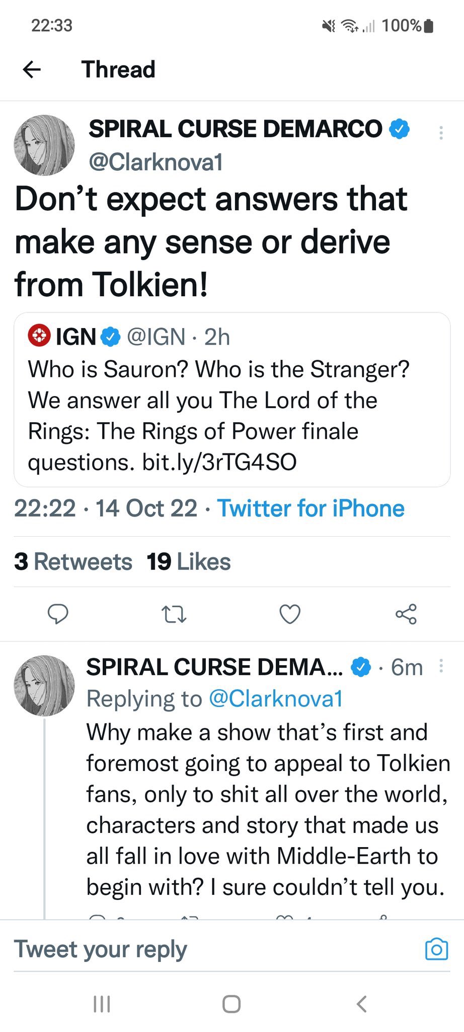The height and width of the screenshot is (1032, 464).
Task: Tap the @Clarknova1 mention in reply
Action: (275, 699)
